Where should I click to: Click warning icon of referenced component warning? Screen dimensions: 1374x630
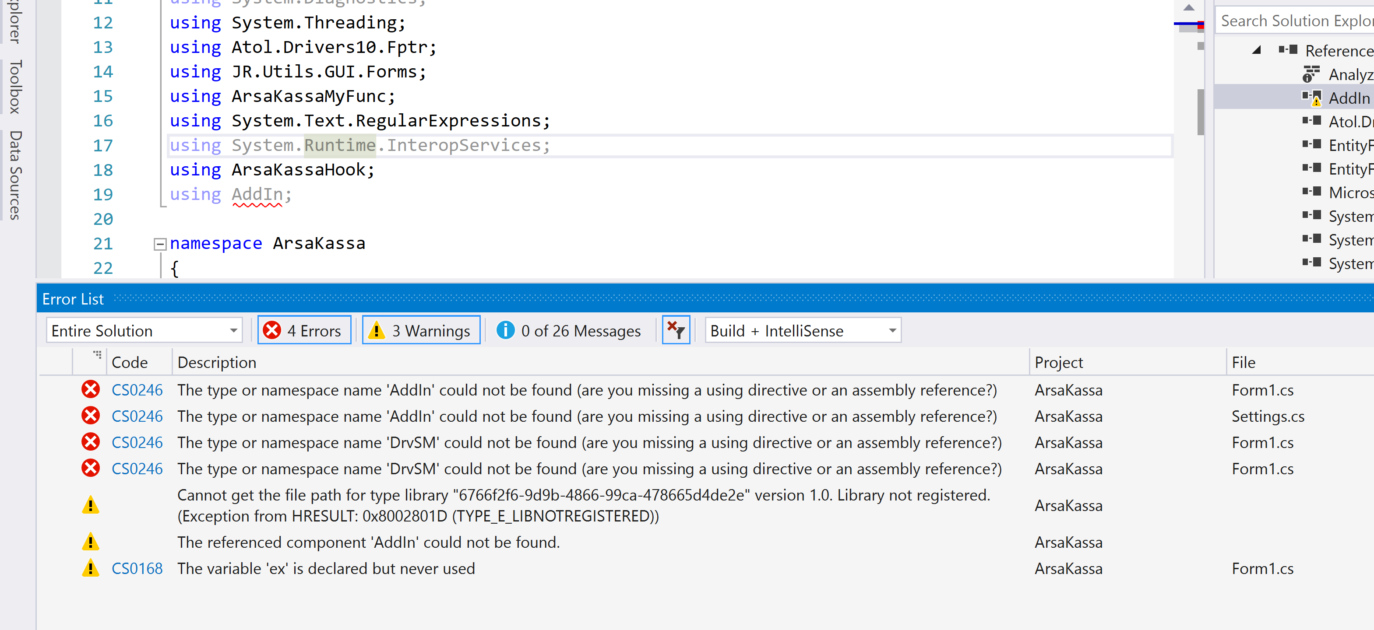(91, 542)
